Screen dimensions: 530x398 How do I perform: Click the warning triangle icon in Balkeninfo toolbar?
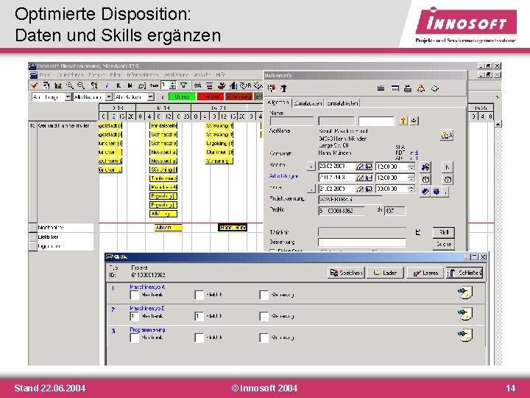click(x=421, y=88)
